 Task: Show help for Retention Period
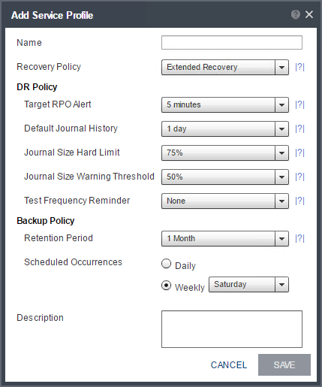coord(299,238)
